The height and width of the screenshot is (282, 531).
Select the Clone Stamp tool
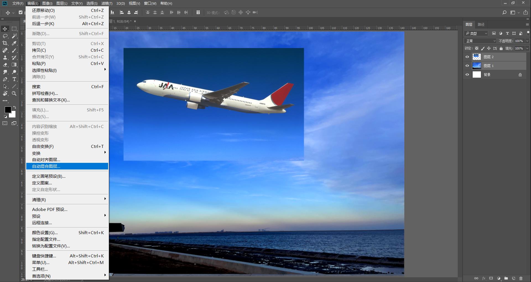[5, 58]
